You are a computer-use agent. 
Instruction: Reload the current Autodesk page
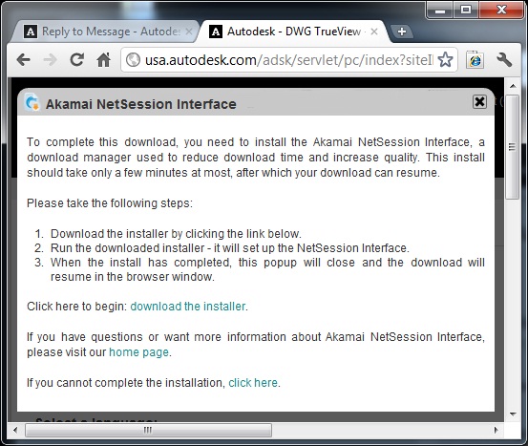click(x=77, y=60)
